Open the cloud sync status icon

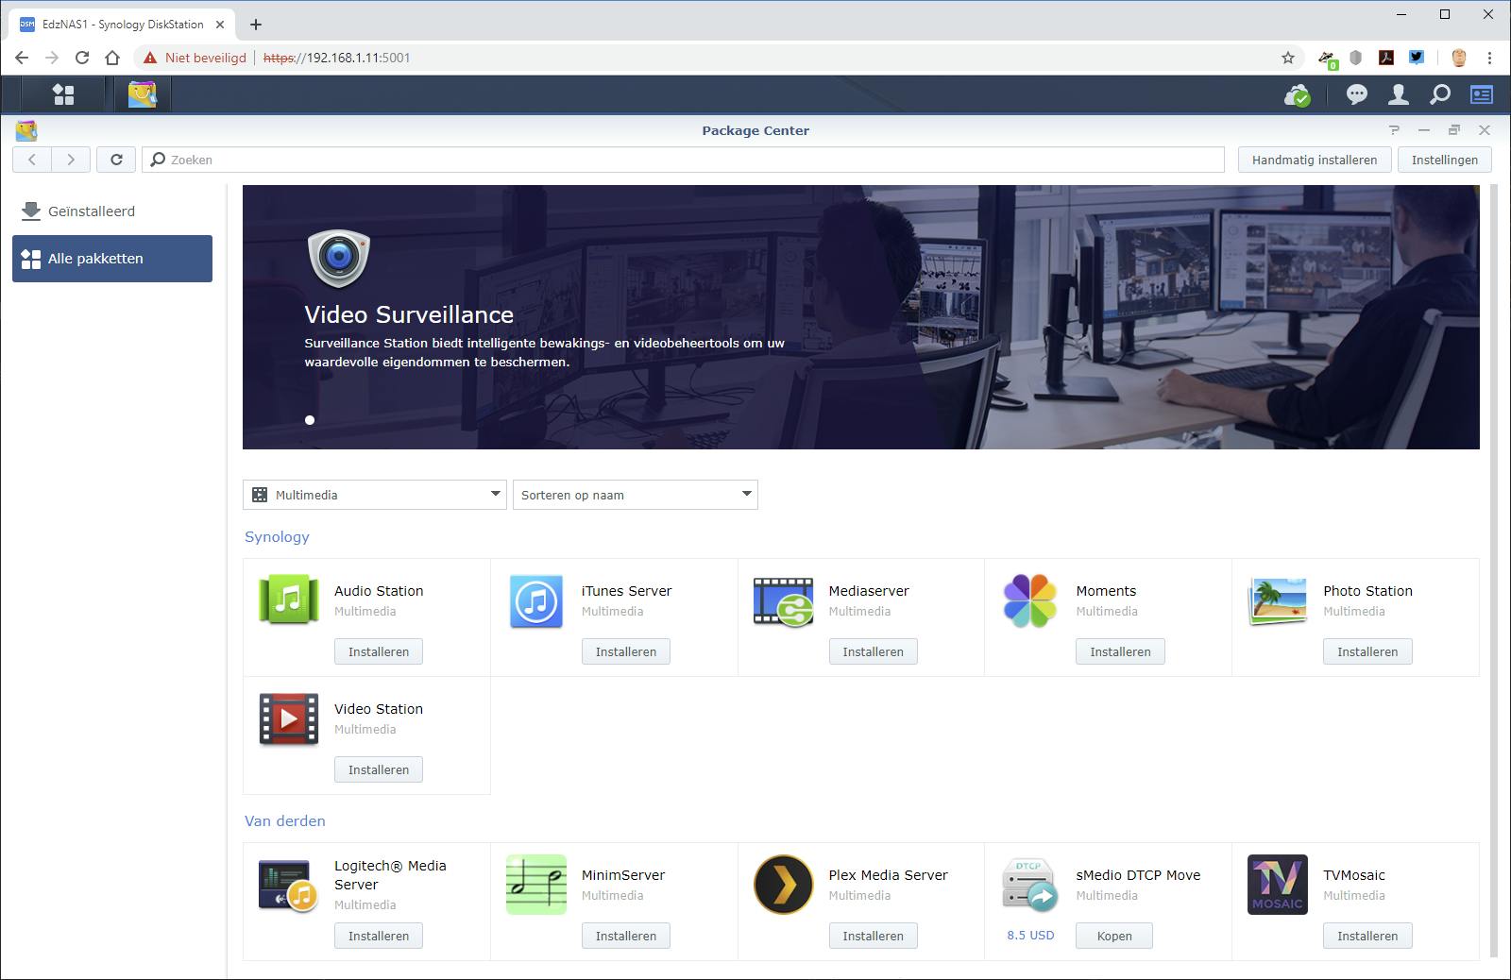[1297, 94]
